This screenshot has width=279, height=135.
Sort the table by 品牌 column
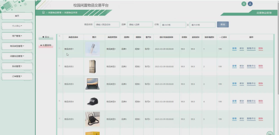click(127, 37)
